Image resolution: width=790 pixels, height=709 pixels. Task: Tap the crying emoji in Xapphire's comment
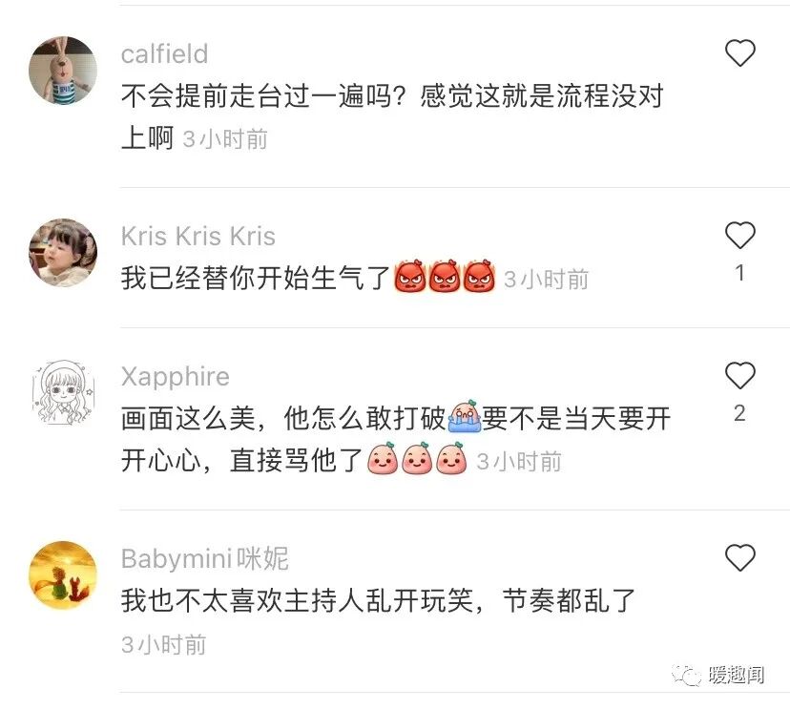(464, 417)
